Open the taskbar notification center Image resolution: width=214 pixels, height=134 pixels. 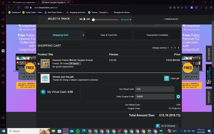coord(210,131)
